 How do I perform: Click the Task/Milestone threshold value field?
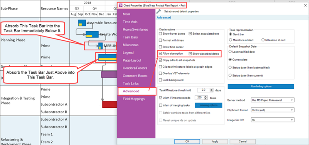(204, 90)
